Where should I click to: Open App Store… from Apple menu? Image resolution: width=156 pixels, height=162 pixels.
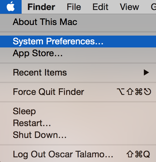(78, 53)
